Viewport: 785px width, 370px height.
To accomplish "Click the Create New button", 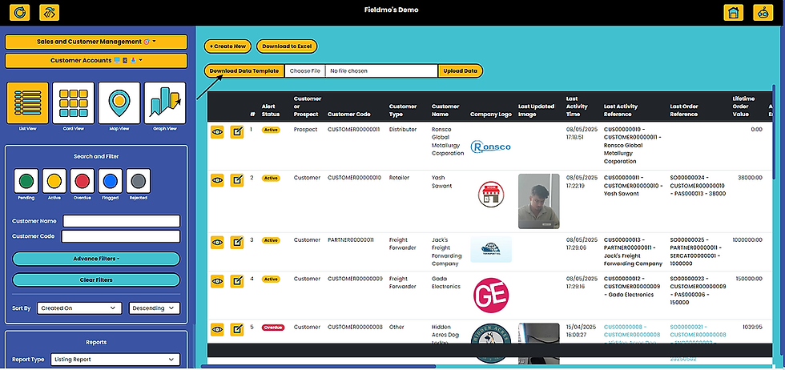I will tap(227, 46).
